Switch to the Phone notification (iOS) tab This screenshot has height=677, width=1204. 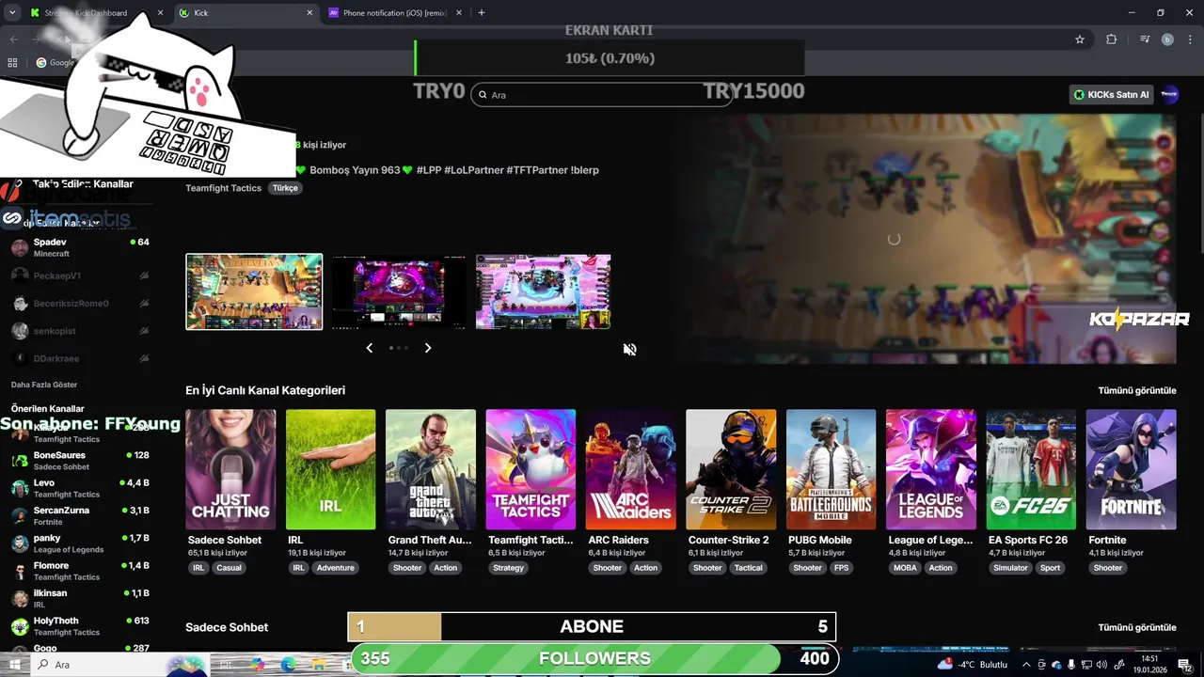pos(395,13)
